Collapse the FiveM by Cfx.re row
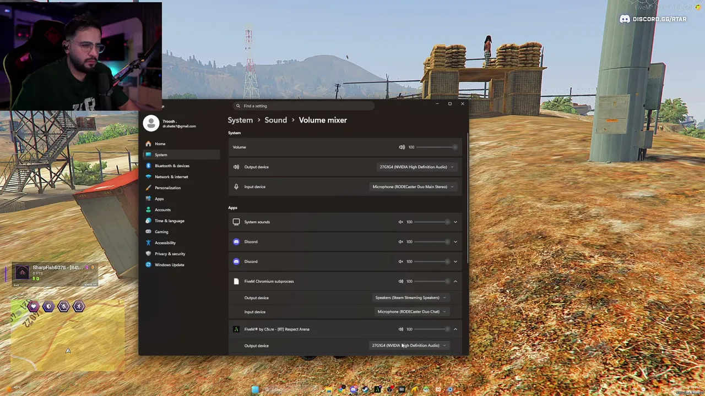The height and width of the screenshot is (396, 705). click(x=455, y=329)
